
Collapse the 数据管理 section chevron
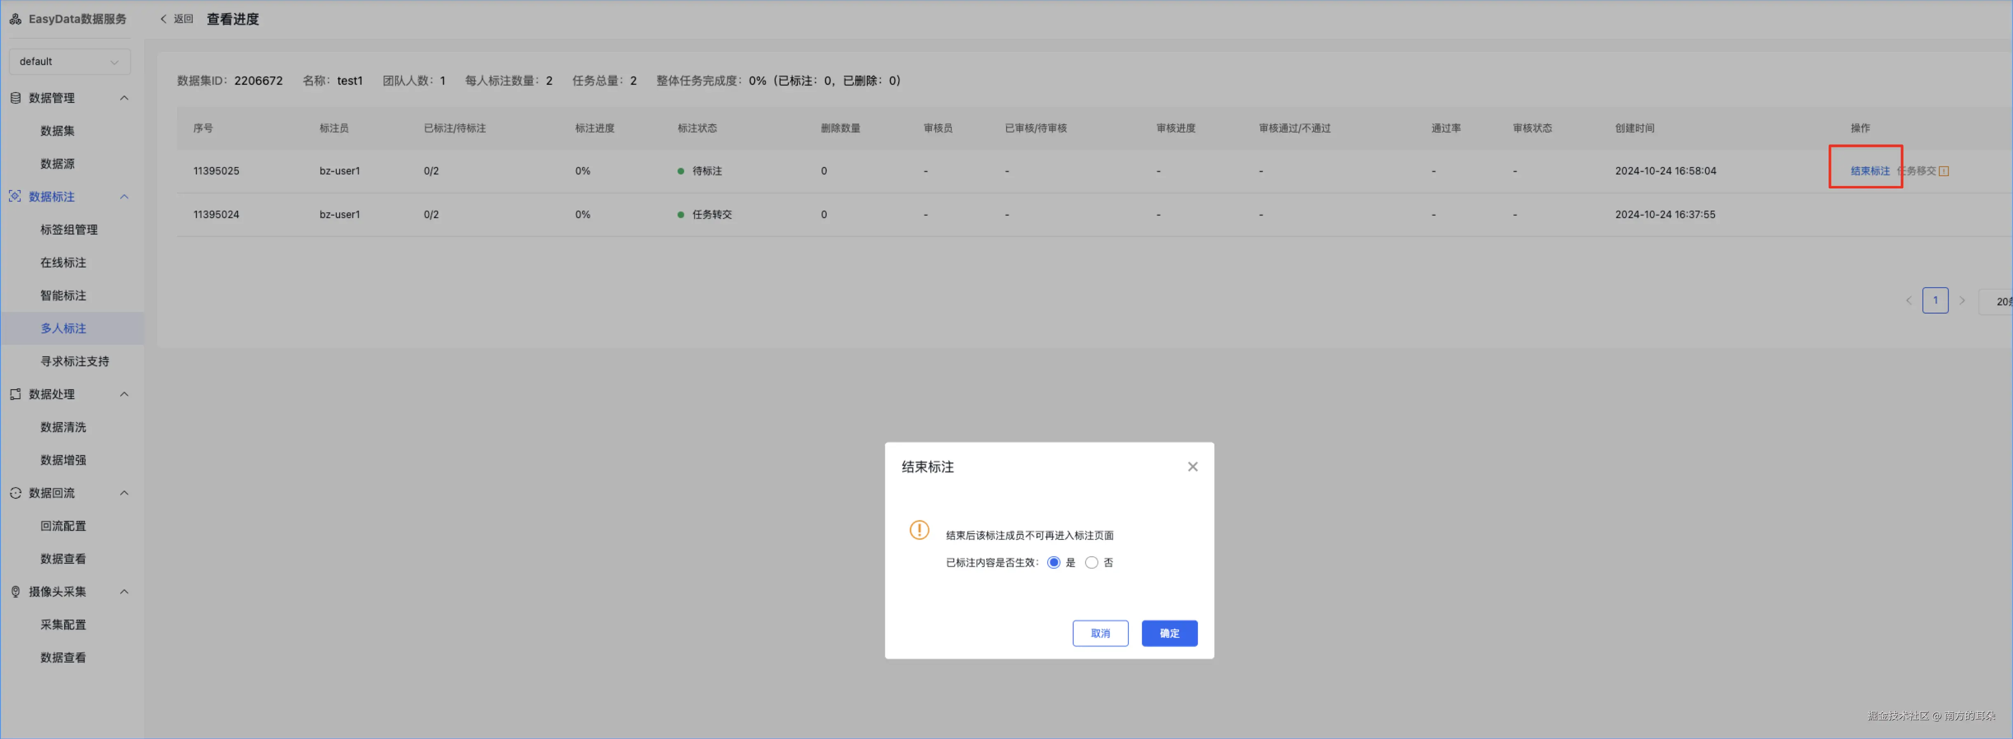click(123, 98)
